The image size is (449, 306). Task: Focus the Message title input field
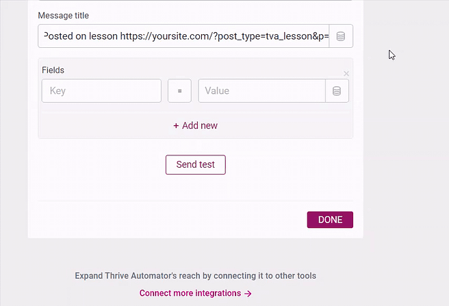point(183,36)
